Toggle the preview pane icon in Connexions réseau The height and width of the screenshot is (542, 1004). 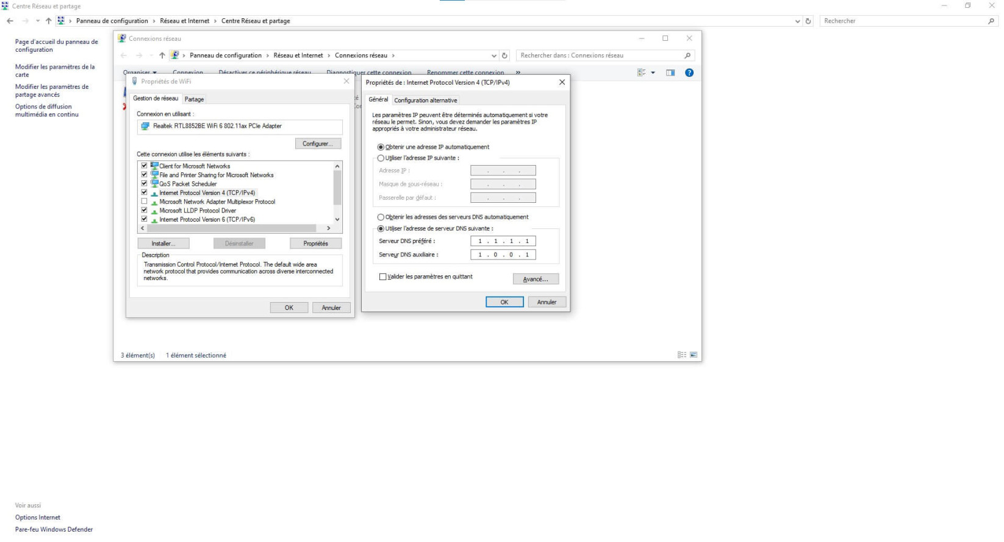click(670, 72)
